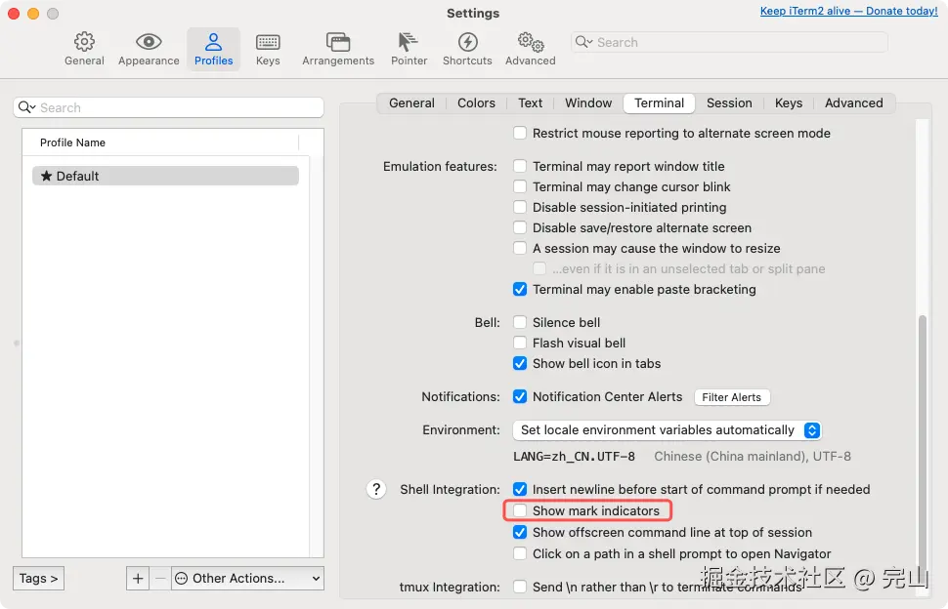Add a new profile with plus button
This screenshot has height=609, width=948.
point(138,578)
